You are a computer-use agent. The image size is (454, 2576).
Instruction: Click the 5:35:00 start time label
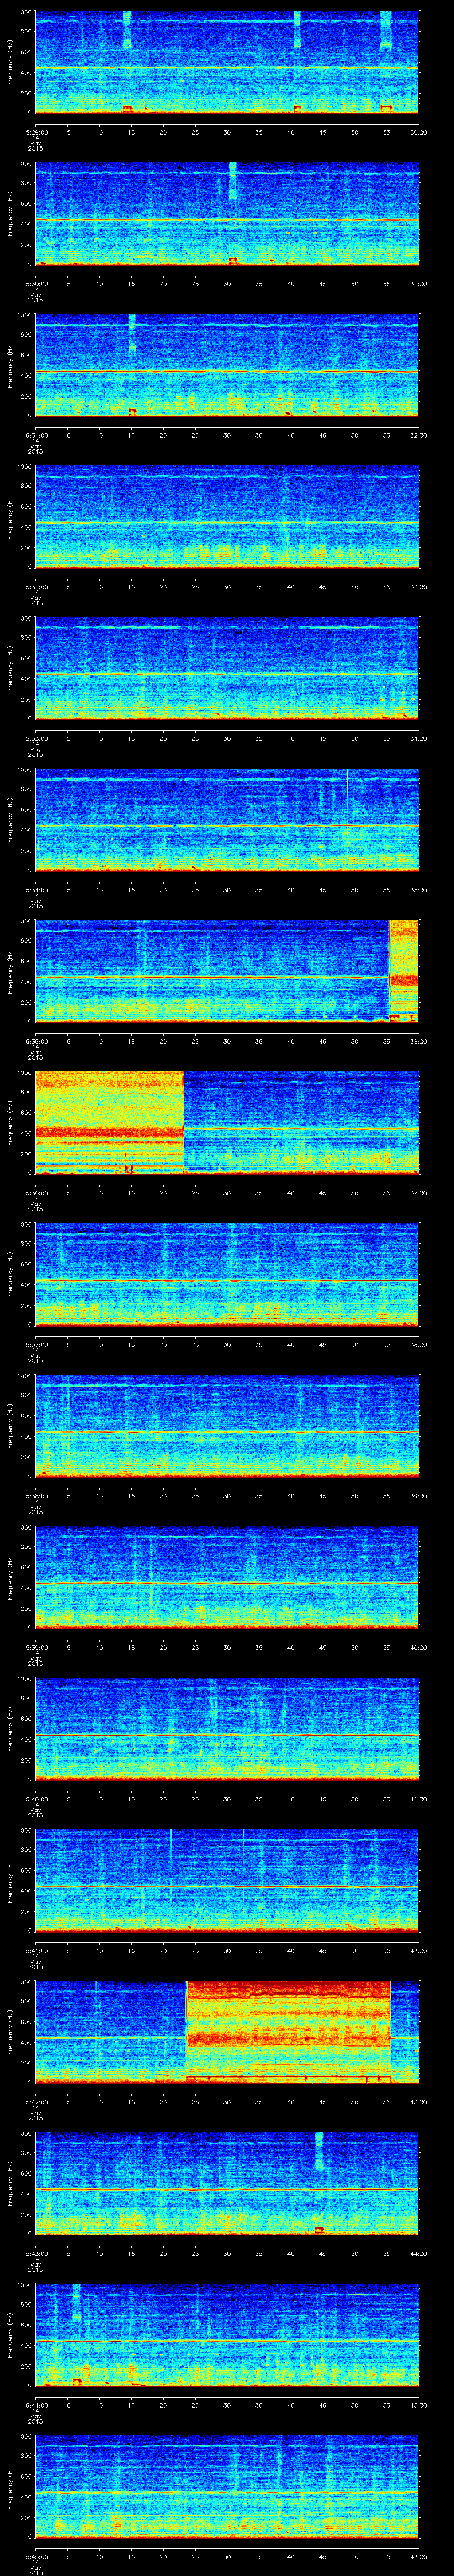click(36, 1041)
